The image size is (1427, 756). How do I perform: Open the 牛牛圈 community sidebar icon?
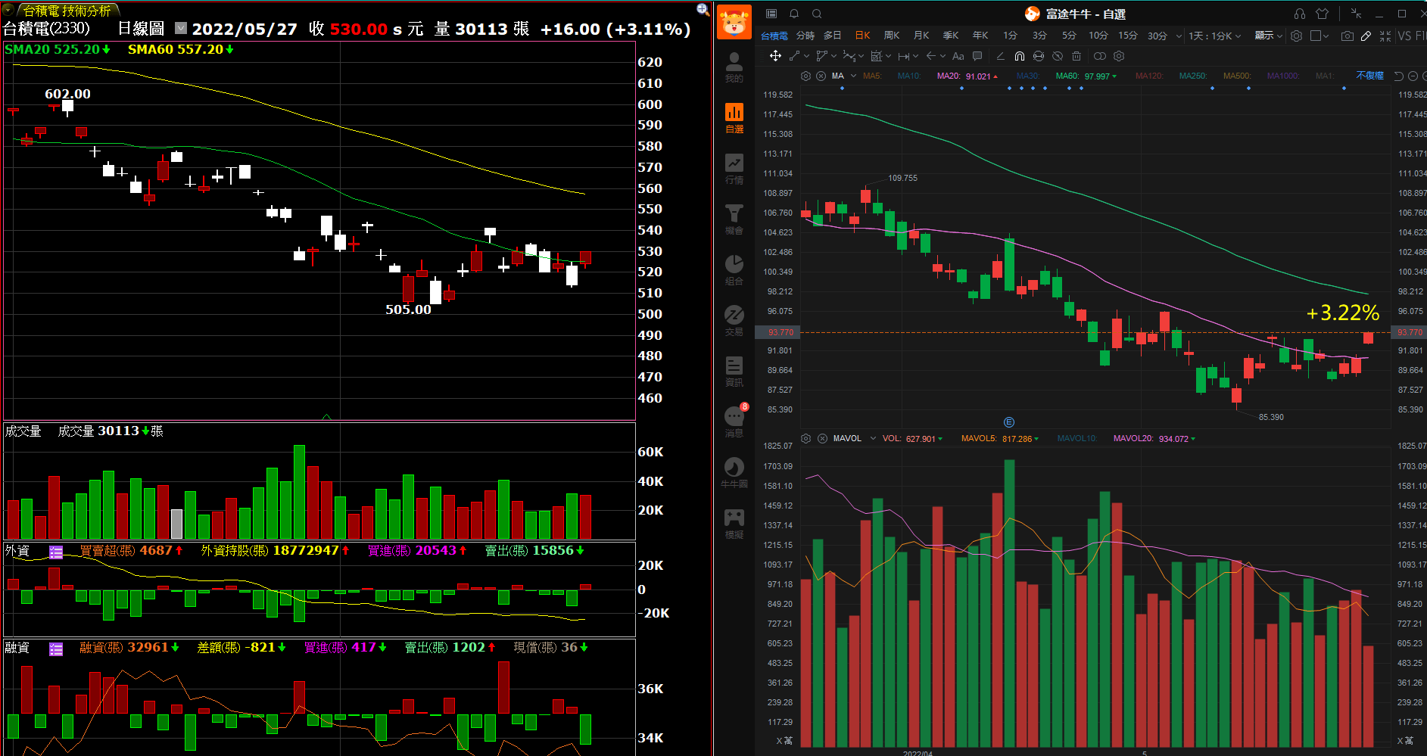click(x=734, y=472)
